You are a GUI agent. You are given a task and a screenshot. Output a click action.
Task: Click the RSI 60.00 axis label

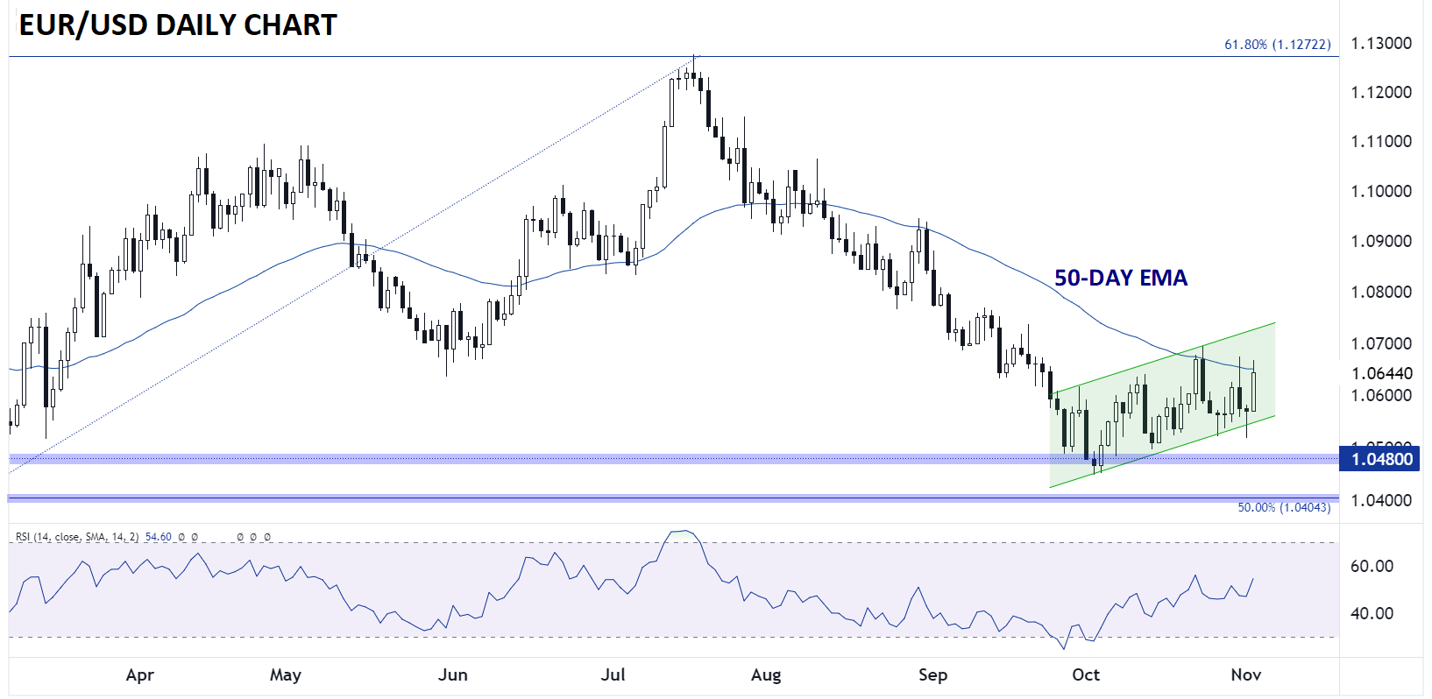click(x=1372, y=566)
